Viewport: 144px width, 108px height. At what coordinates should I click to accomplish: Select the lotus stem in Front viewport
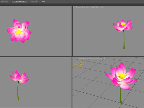(124, 40)
